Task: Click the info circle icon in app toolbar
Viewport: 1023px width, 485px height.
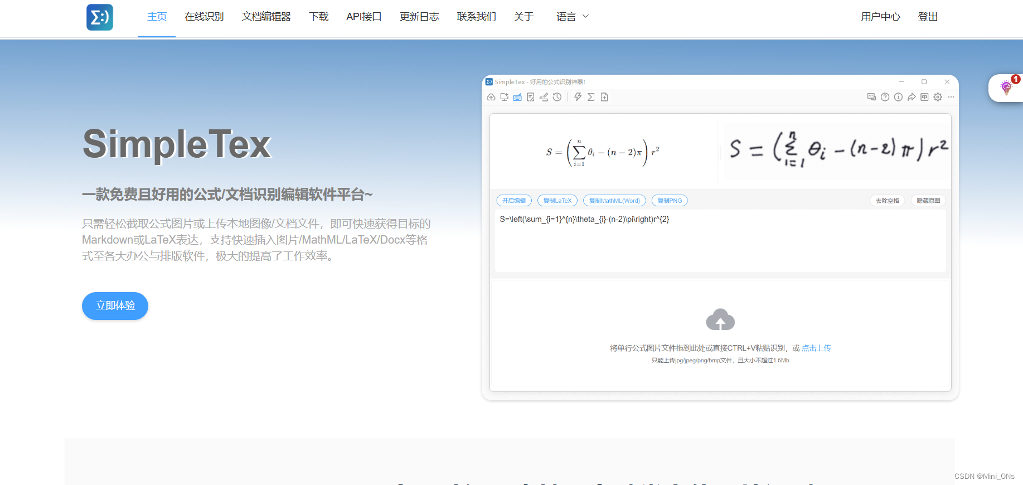Action: 898,97
